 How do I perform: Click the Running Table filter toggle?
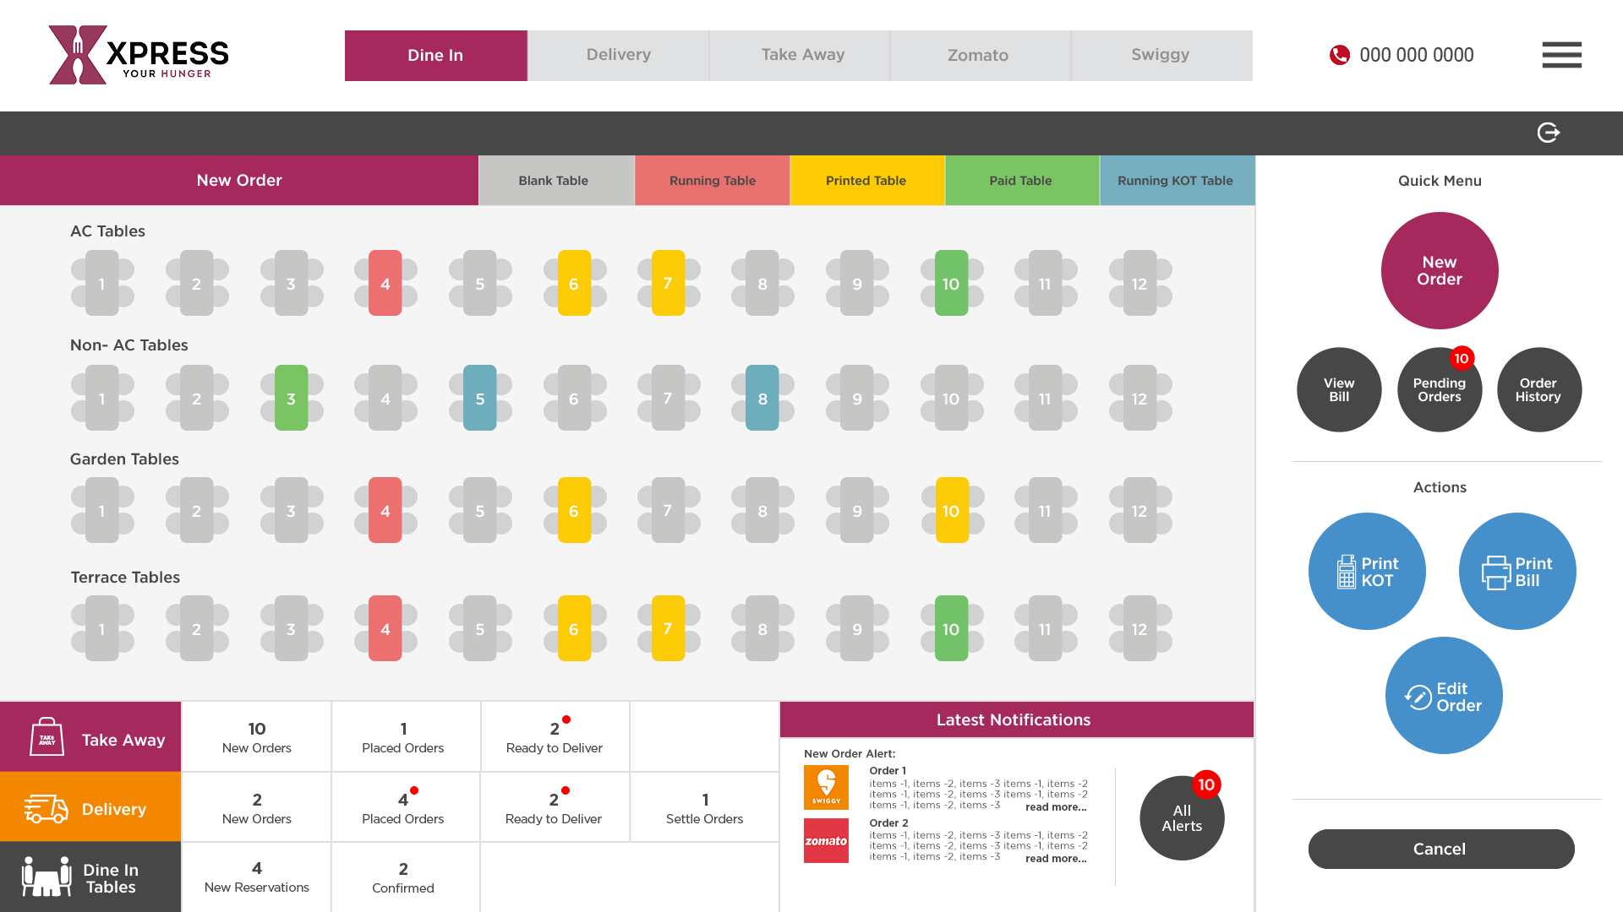[713, 181]
